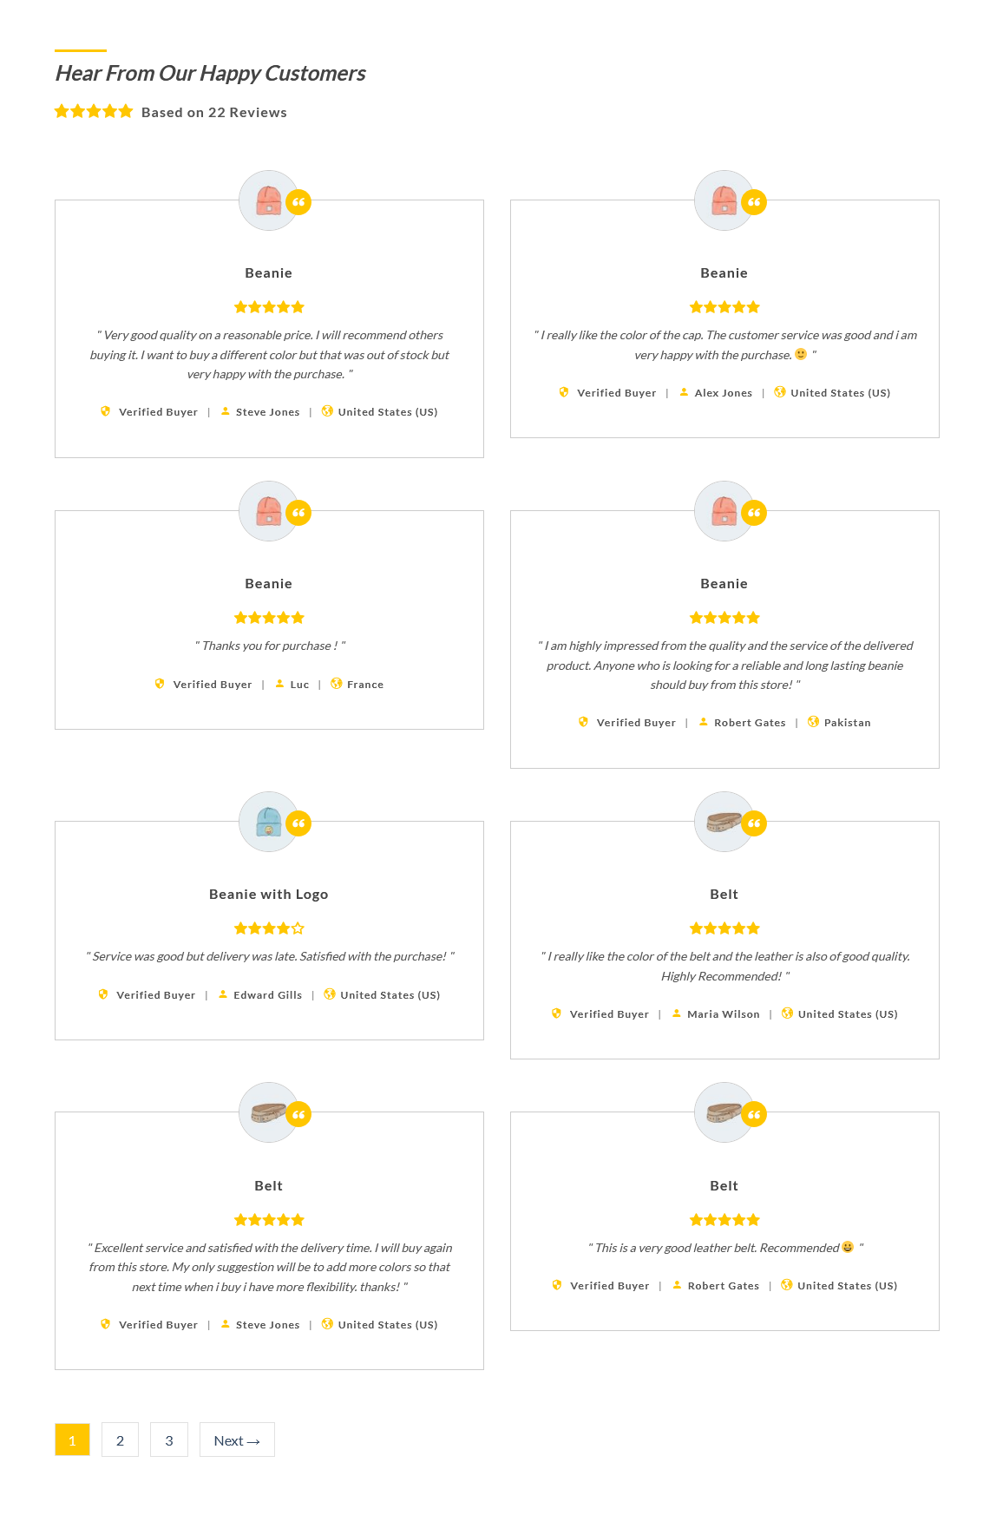Click the overall star rating beside review count
1003x1515 pixels.
[94, 111]
